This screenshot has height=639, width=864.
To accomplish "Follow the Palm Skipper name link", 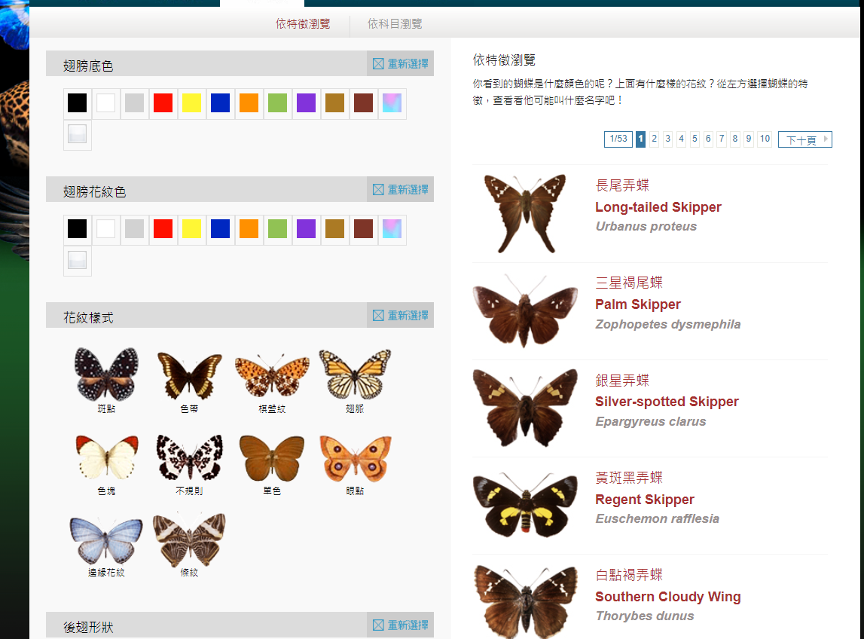I will coord(637,304).
